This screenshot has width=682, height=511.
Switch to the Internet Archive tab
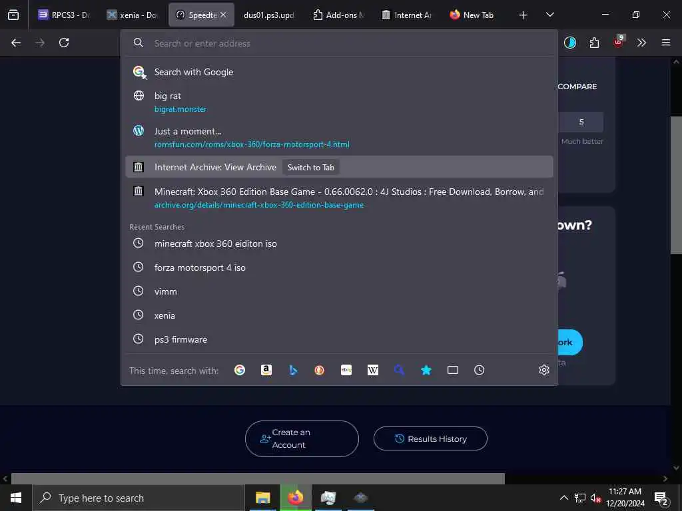(x=406, y=15)
